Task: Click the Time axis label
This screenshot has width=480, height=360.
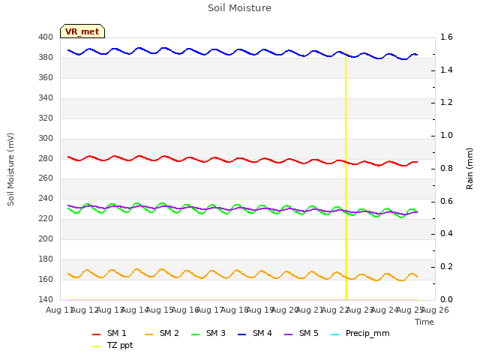Action: tap(424, 322)
